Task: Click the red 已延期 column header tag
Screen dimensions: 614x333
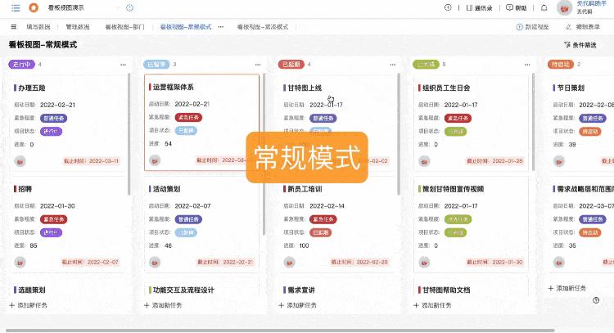Action: 291,64
